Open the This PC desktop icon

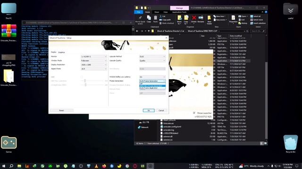[8, 10]
